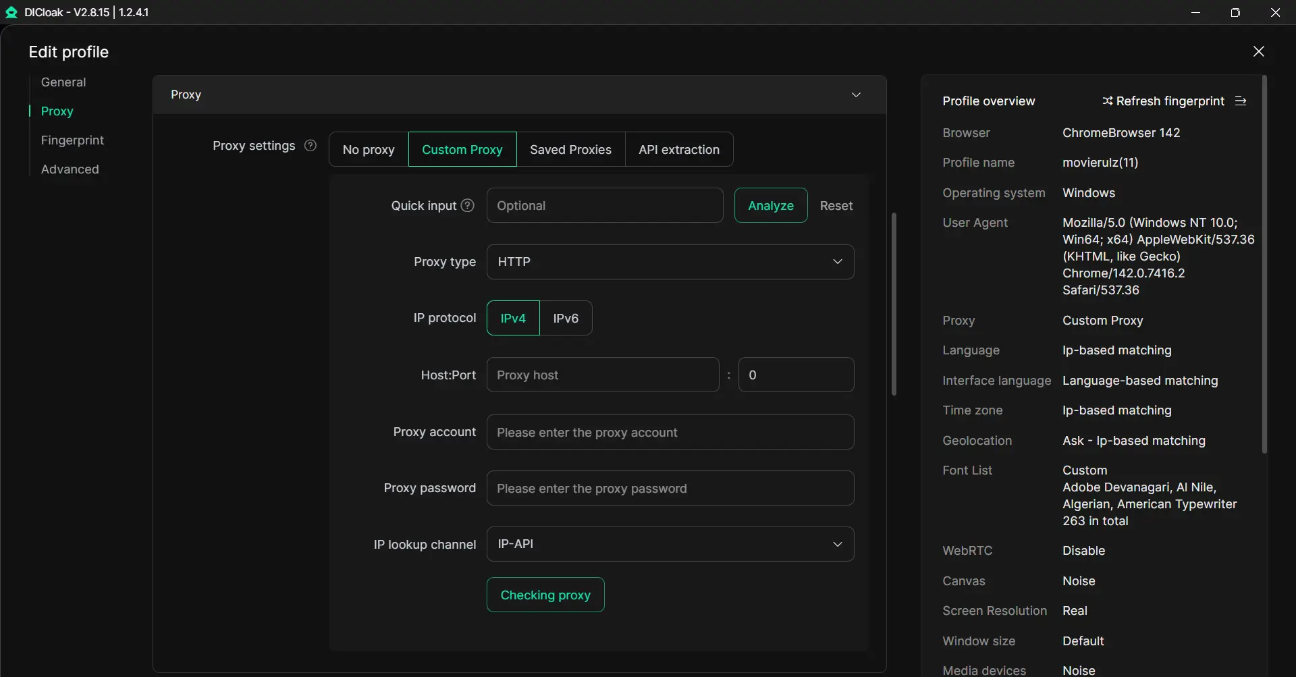Switch to Saved Proxies tab
This screenshot has width=1296, height=677.
click(x=570, y=150)
